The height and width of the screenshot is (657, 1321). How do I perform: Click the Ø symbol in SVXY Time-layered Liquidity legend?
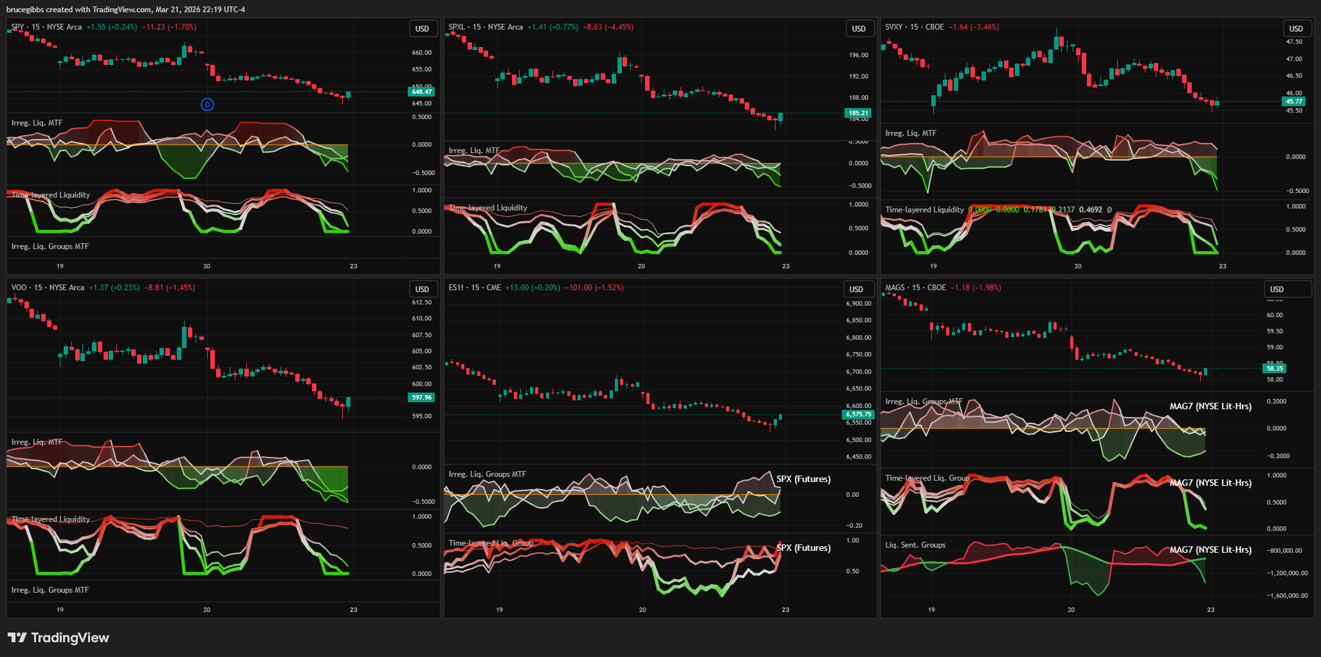point(1109,210)
